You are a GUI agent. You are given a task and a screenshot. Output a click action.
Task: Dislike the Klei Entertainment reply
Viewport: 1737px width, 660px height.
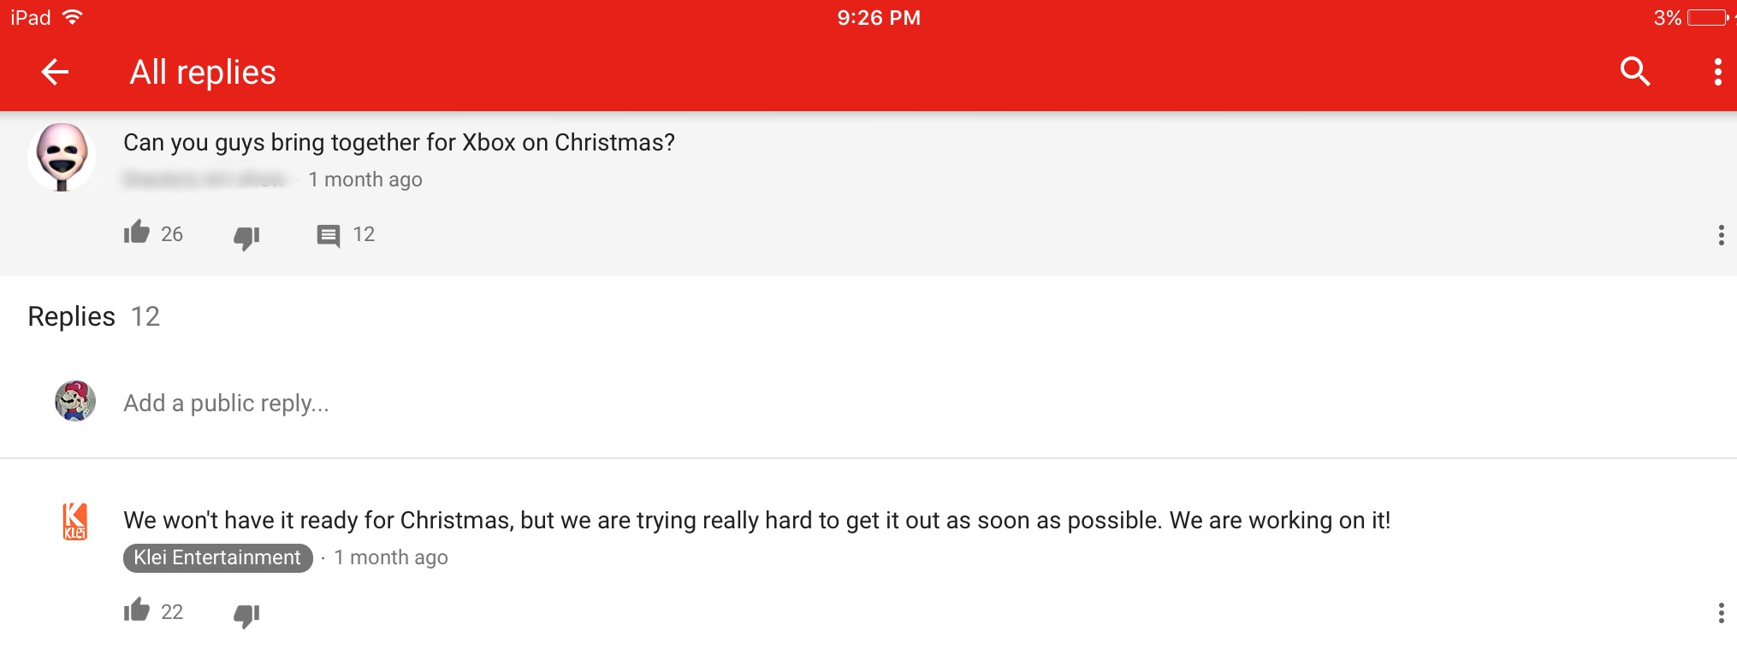pyautogui.click(x=246, y=615)
